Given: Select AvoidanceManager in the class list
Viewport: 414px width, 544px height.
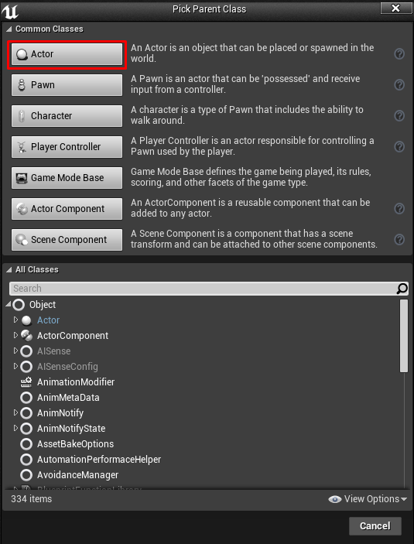Looking at the screenshot, I should [77, 475].
